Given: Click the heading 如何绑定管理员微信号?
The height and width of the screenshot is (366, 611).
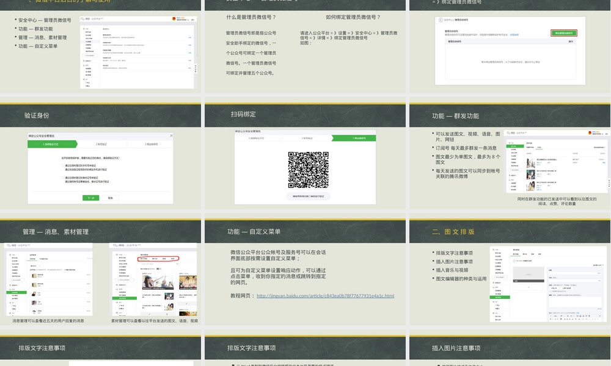Looking at the screenshot, I should [x=353, y=17].
